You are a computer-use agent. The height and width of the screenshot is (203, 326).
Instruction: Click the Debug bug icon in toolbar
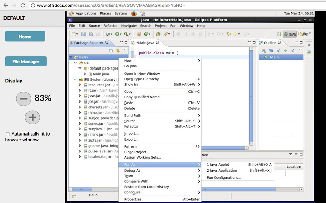(107, 34)
